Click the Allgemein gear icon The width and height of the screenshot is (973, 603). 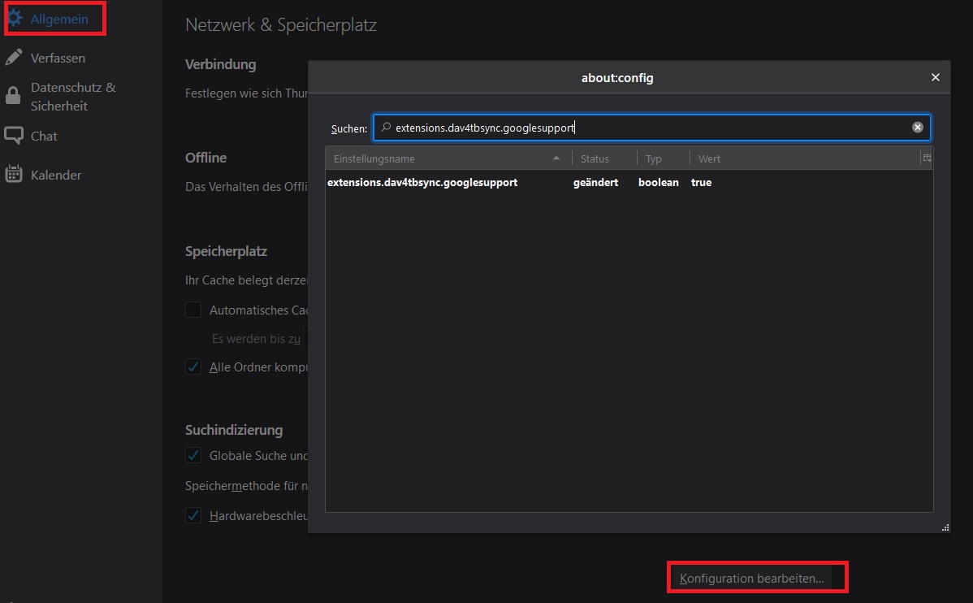click(x=15, y=18)
